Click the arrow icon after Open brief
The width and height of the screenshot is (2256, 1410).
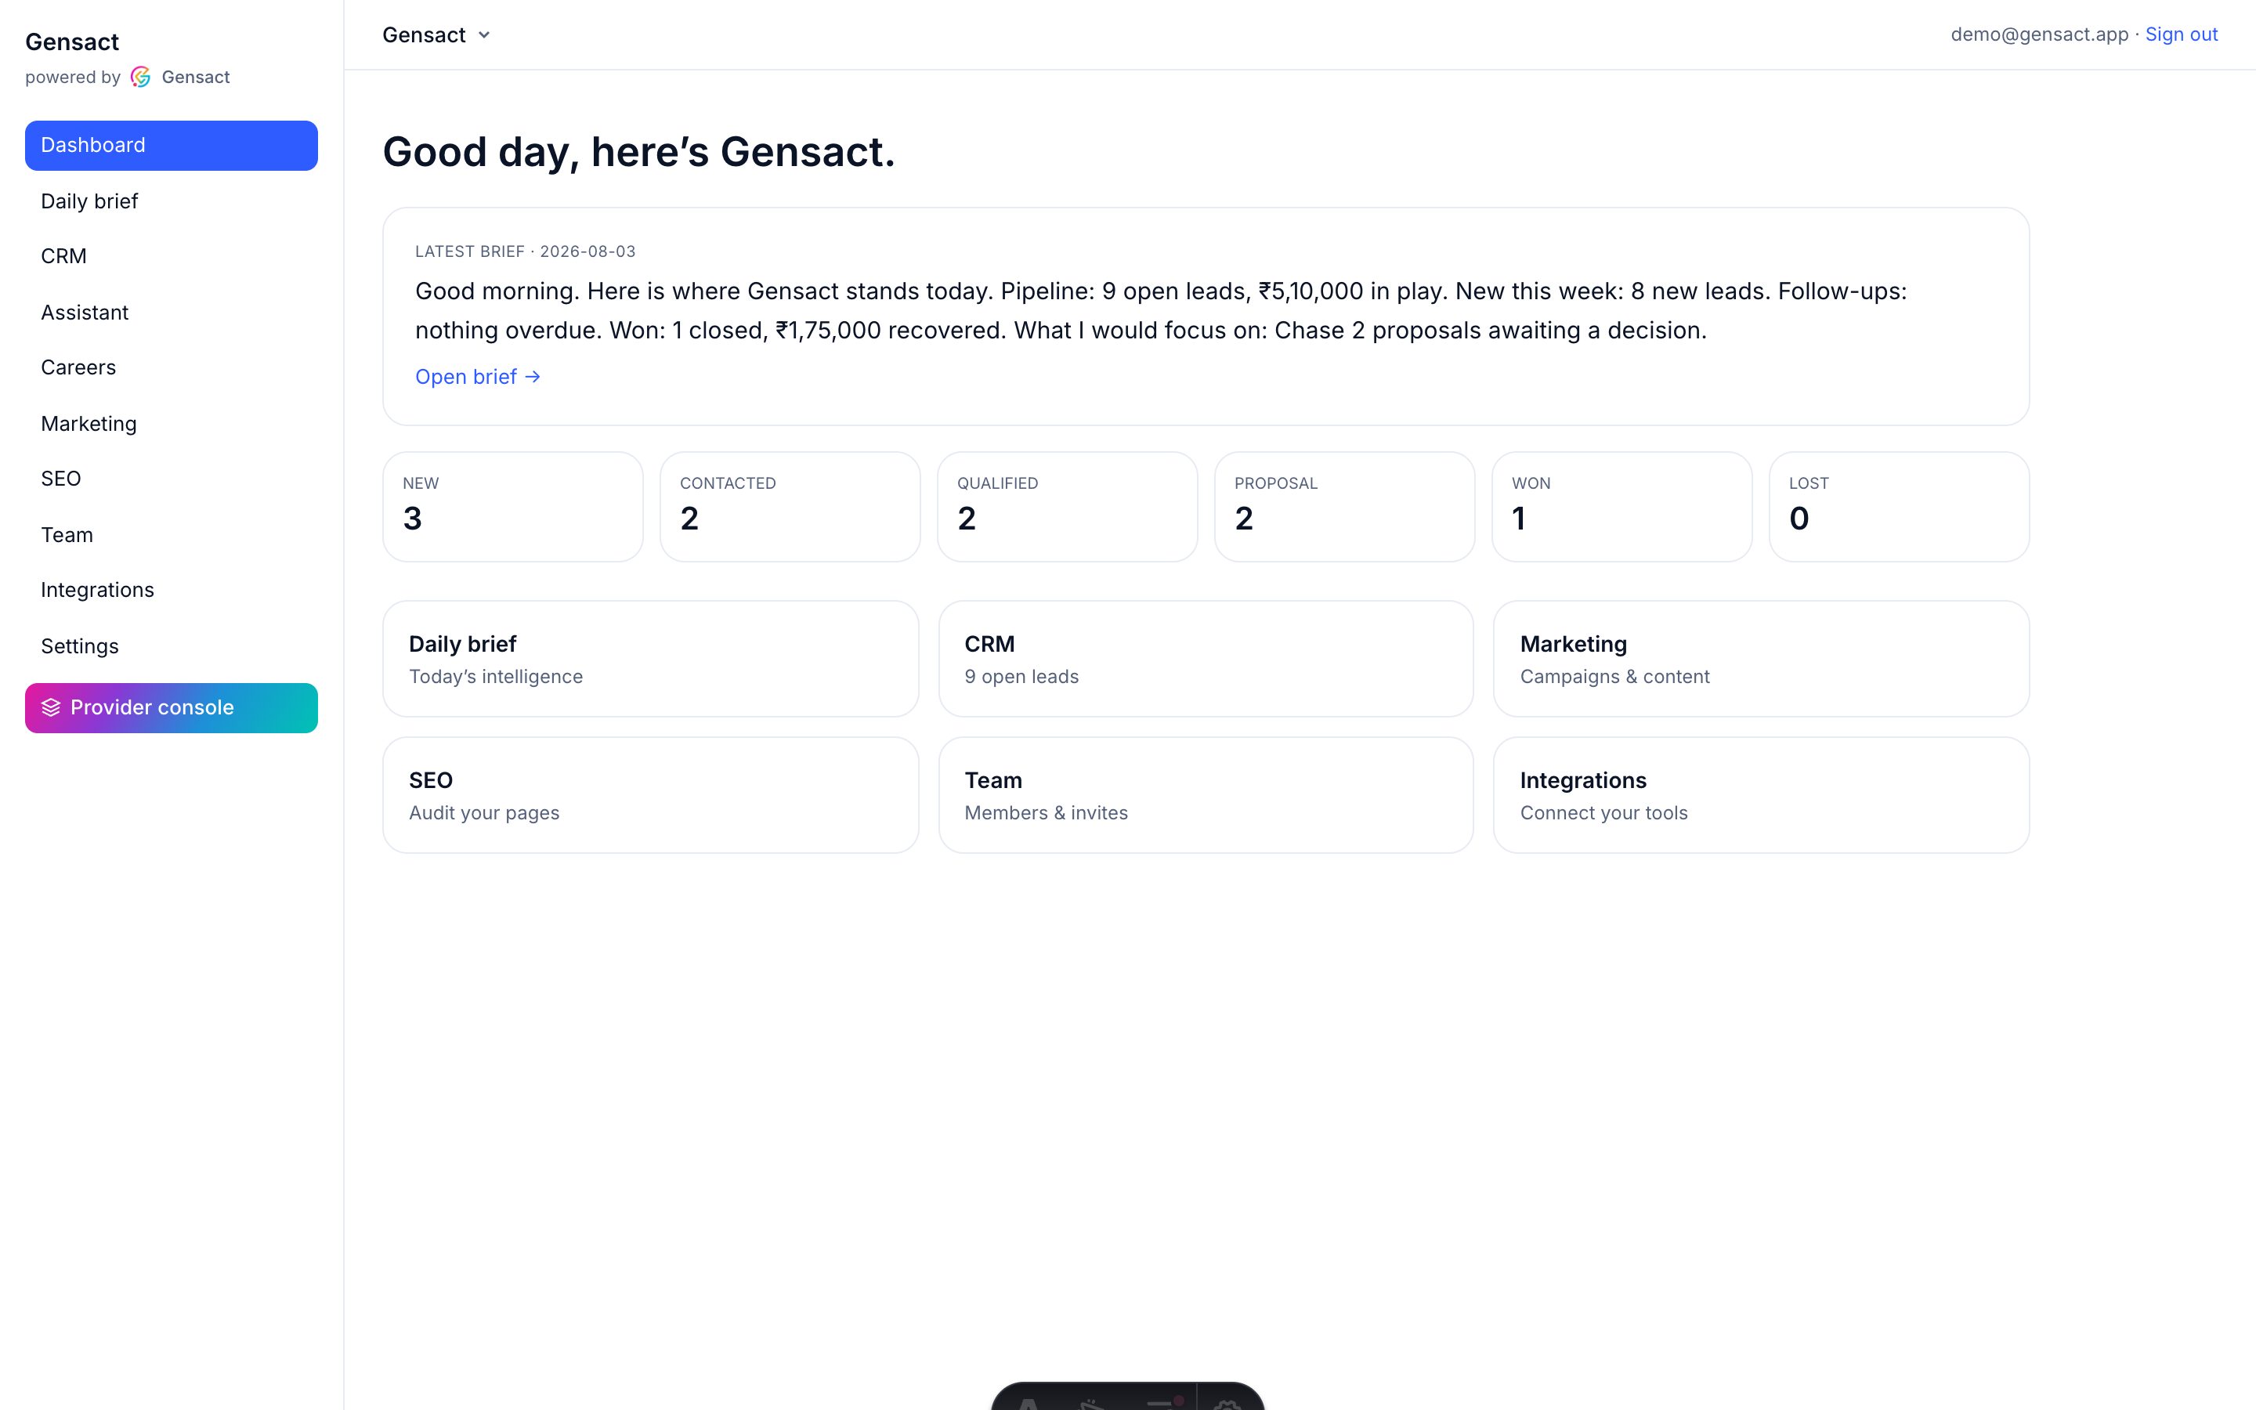coord(533,377)
